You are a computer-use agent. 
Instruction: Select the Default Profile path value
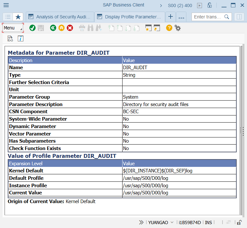click(179, 178)
